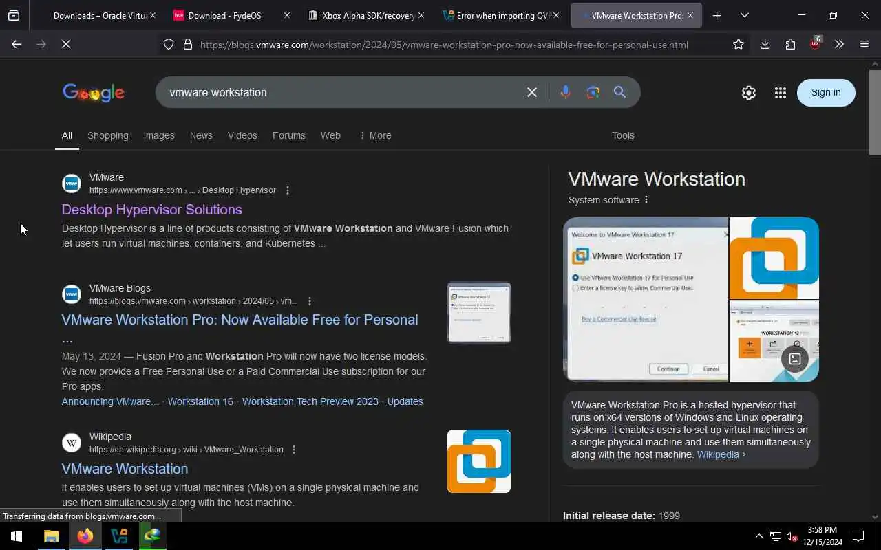Click the URL address bar

(444, 45)
